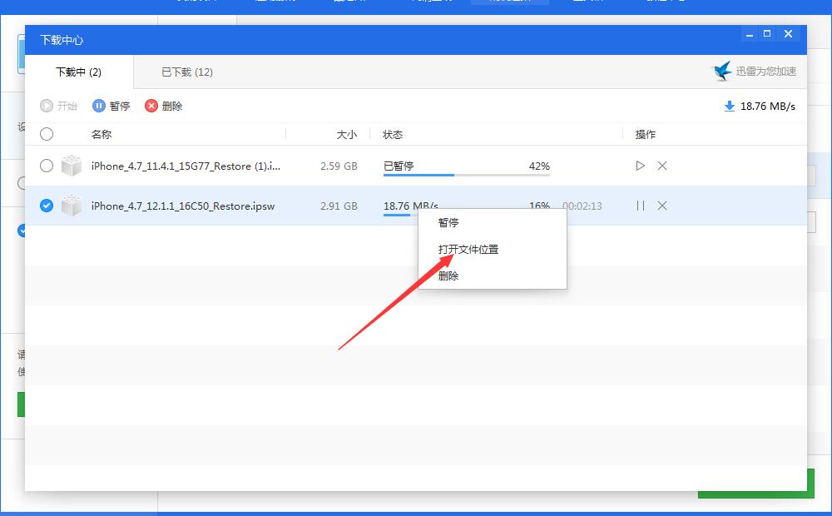Choose 删除 in the context menu

click(448, 275)
